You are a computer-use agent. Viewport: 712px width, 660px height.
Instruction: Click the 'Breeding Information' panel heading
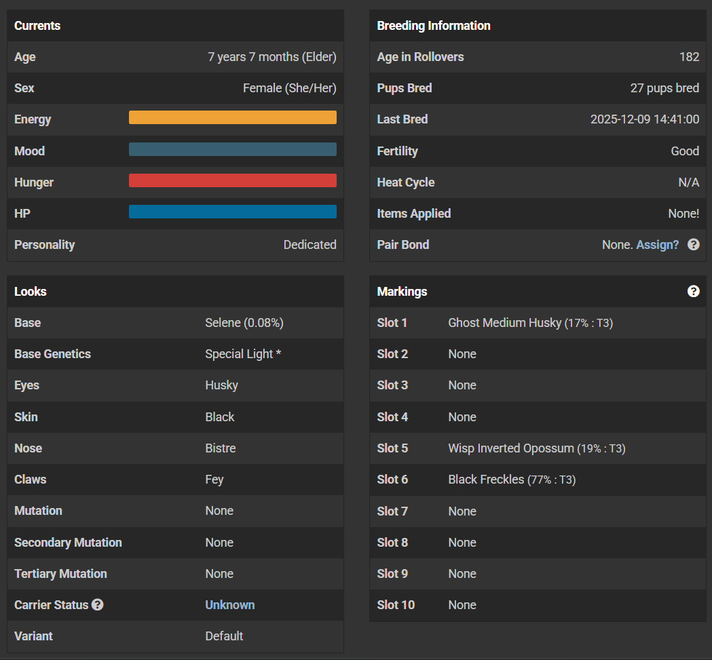click(434, 25)
